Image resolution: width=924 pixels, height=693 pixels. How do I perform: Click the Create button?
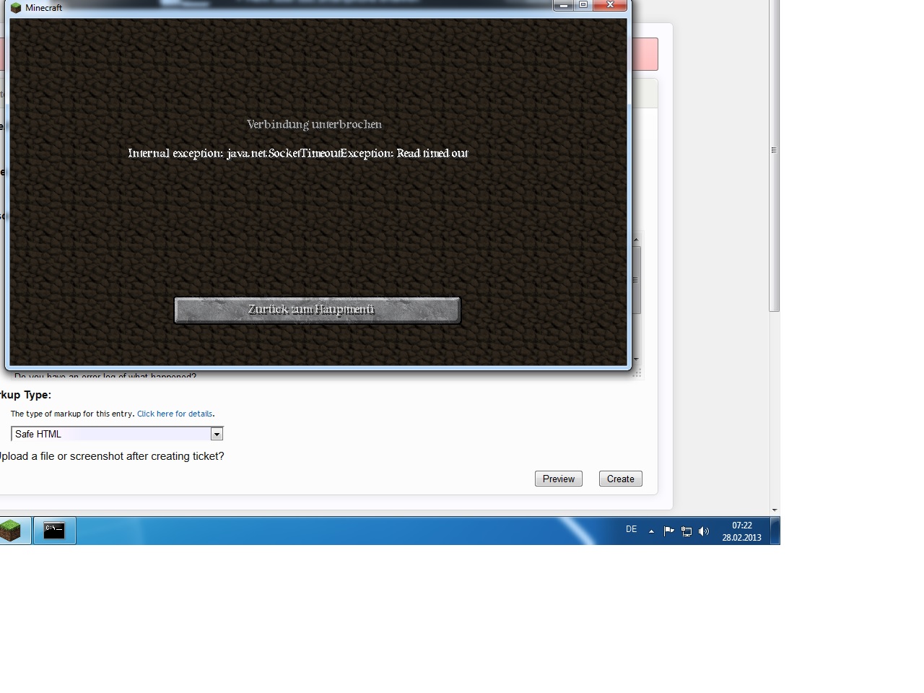[x=620, y=479]
